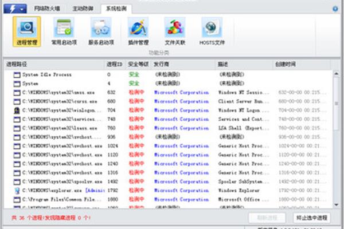Switch to the 主动防御 tab
Viewport: 344px width, 229px height.
tap(83, 9)
